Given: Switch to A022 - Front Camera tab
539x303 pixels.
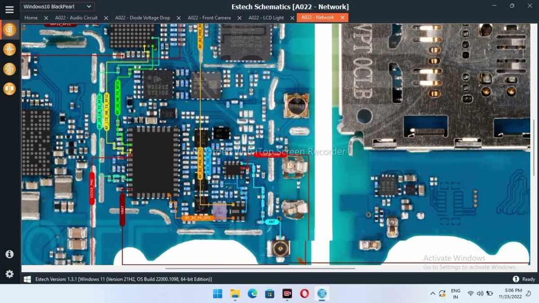Looking at the screenshot, I should (209, 18).
